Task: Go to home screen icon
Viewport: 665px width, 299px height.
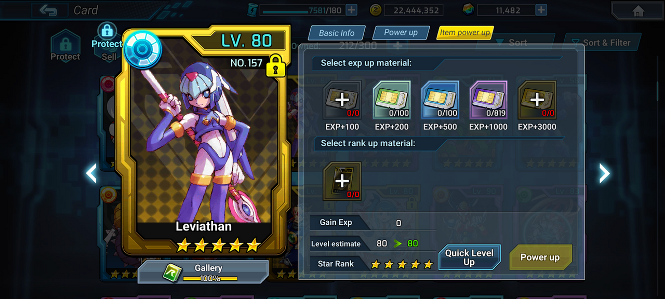Action: [x=639, y=11]
